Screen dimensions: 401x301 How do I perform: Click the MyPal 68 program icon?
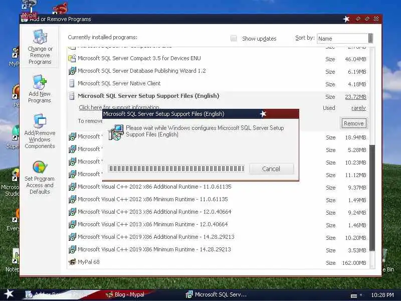72,262
